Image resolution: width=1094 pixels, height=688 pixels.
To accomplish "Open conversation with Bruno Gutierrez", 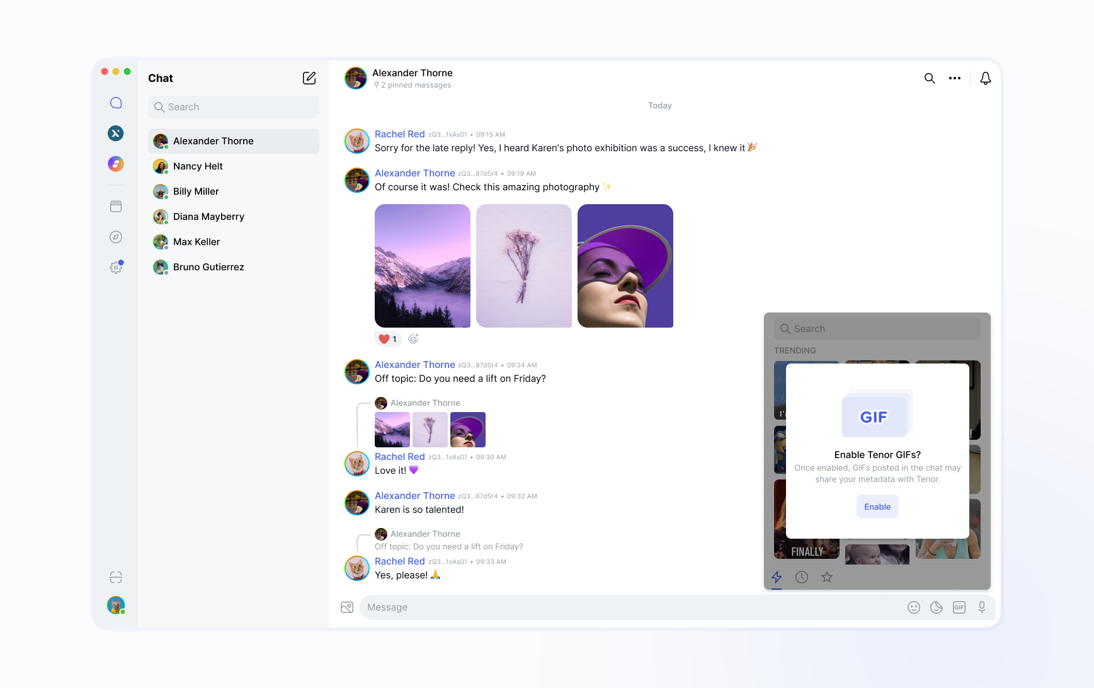I will pos(234,267).
